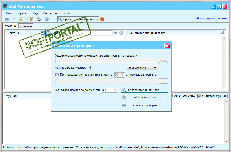Screen dimensions: 231x152
Task: Increase threshold percent with up arrow
Action: (x=123, y=74)
